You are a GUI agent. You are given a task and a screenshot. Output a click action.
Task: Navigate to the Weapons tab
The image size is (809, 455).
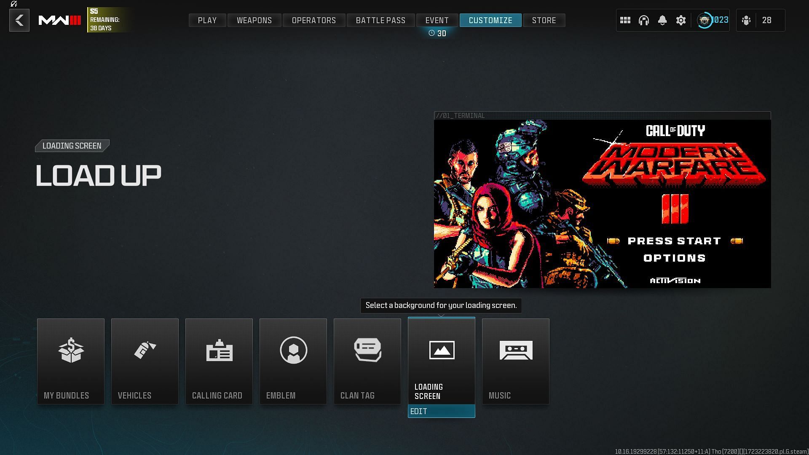point(254,20)
